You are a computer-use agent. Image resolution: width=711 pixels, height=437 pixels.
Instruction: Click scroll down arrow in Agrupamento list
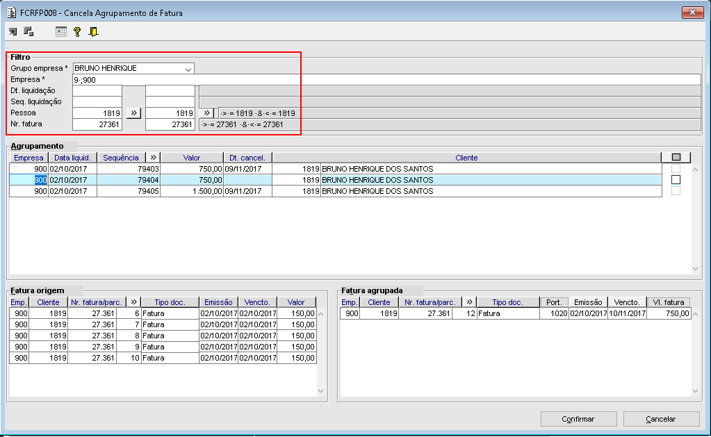pyautogui.click(x=695, y=269)
